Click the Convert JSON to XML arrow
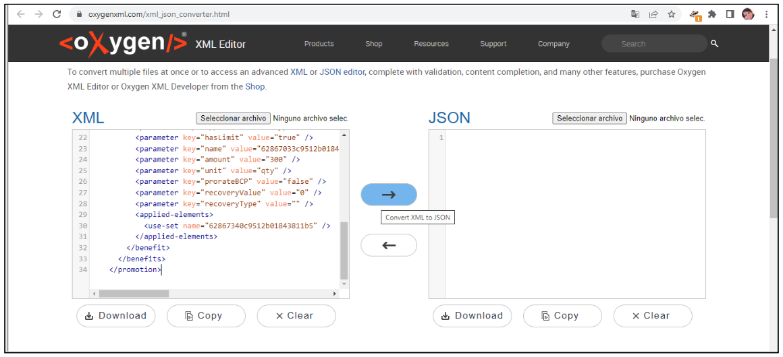The height and width of the screenshot is (357, 783). coord(389,245)
